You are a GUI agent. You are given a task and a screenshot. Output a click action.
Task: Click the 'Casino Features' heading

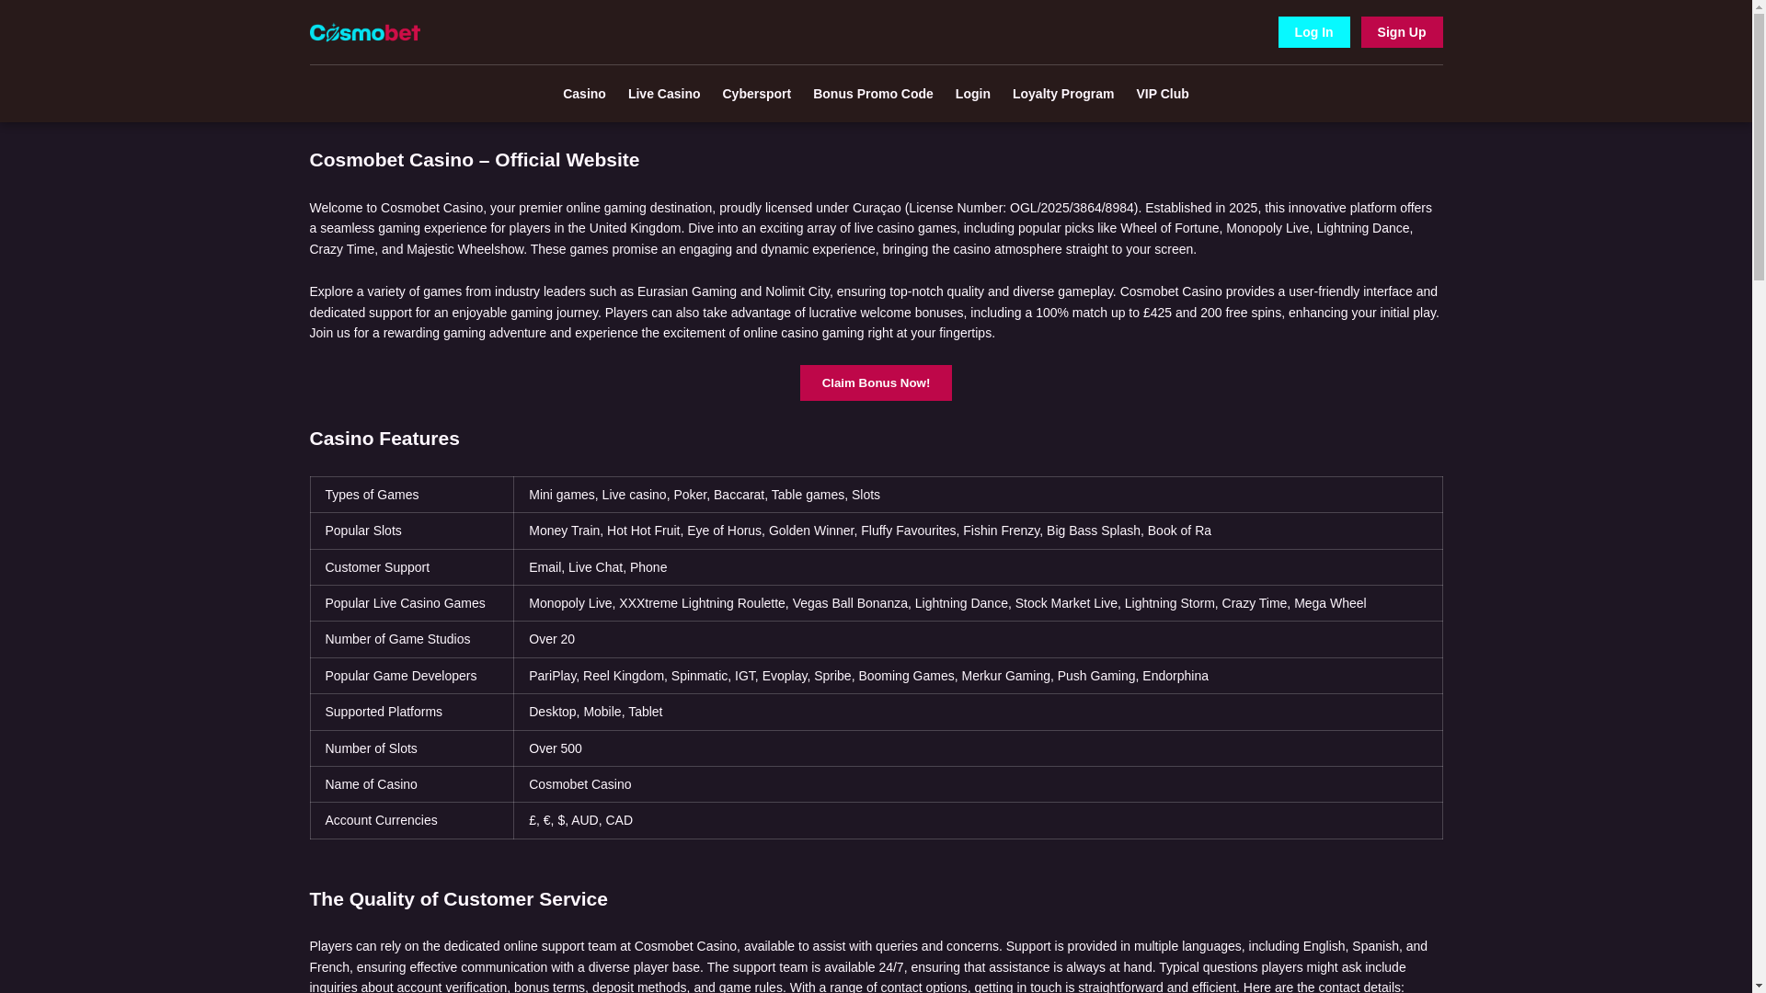[x=384, y=439]
